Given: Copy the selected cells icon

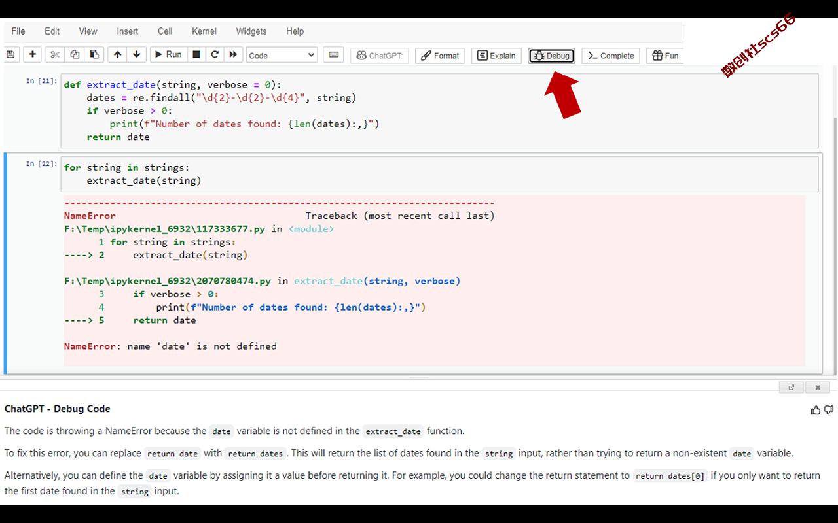Looking at the screenshot, I should point(75,55).
